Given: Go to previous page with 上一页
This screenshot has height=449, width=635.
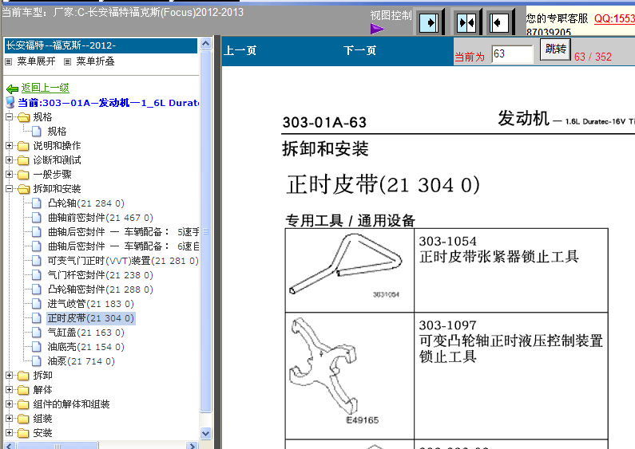Looking at the screenshot, I should pyautogui.click(x=240, y=50).
